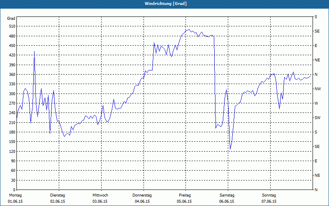Screen dimensions: 329x206
Task: Click the y-axis value 480
Action: point(12,36)
